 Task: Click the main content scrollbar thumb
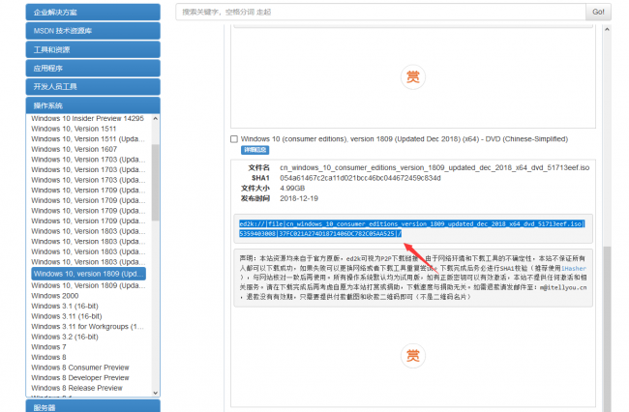(607, 329)
